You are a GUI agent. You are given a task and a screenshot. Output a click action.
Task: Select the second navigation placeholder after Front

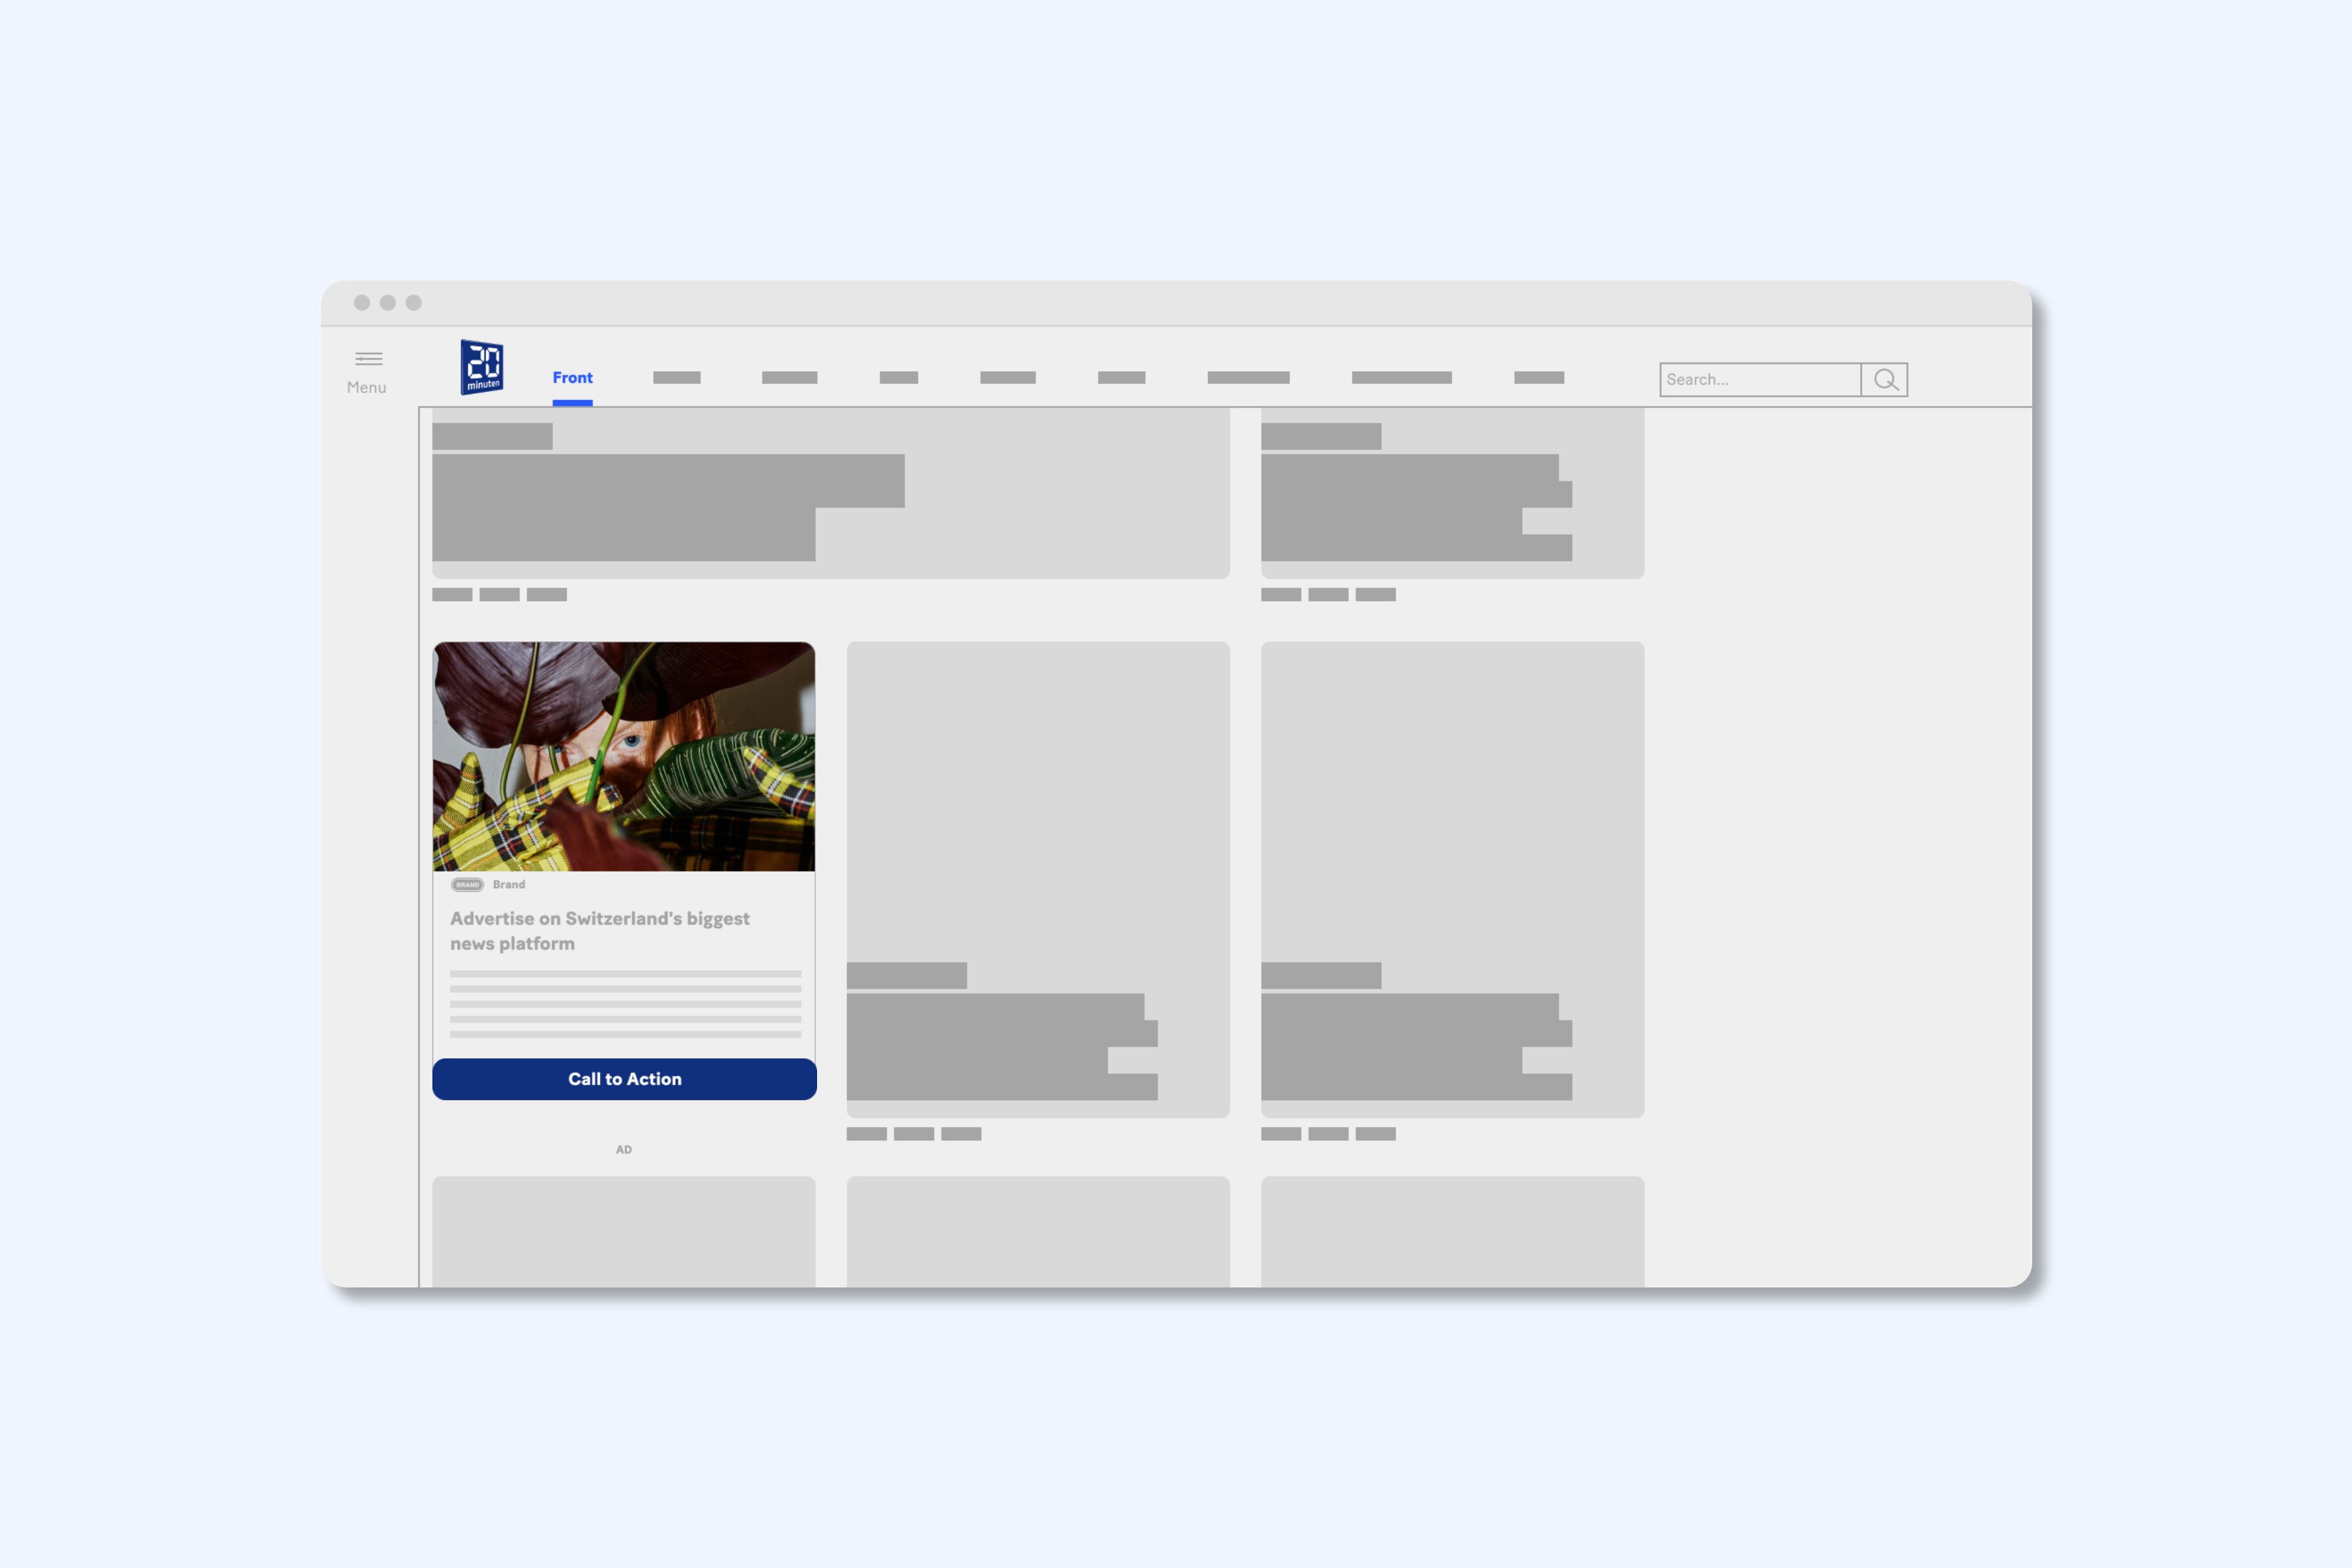[789, 378]
